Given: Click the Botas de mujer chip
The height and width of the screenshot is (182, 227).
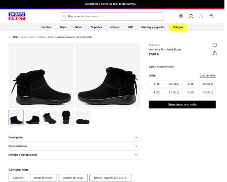Looking at the screenshot, I should pyautogui.click(x=43, y=178).
